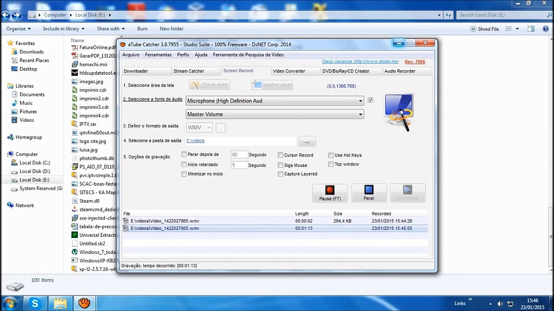The image size is (554, 311).
Task: Open the Ferramentas menu
Action: pos(158,55)
